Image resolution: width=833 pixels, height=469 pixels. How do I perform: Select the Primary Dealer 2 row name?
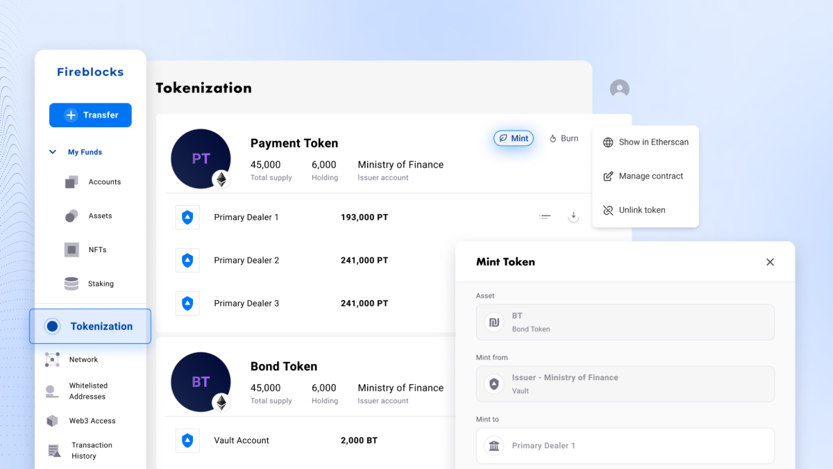click(x=246, y=261)
